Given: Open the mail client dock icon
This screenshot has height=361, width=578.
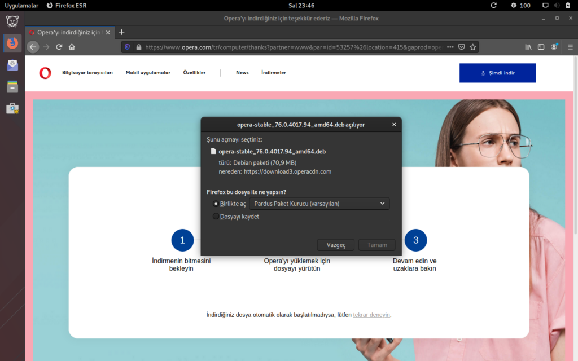Looking at the screenshot, I should (x=12, y=65).
